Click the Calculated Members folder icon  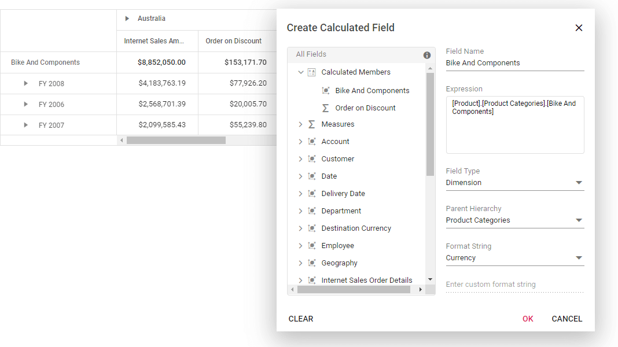pos(312,72)
